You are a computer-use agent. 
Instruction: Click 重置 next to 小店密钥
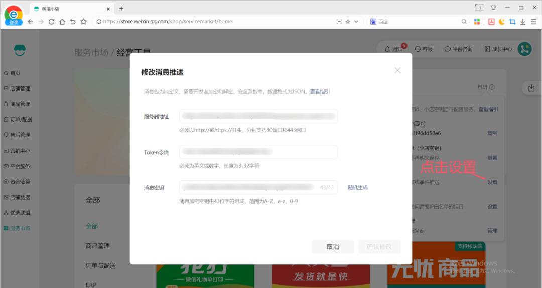click(492, 158)
